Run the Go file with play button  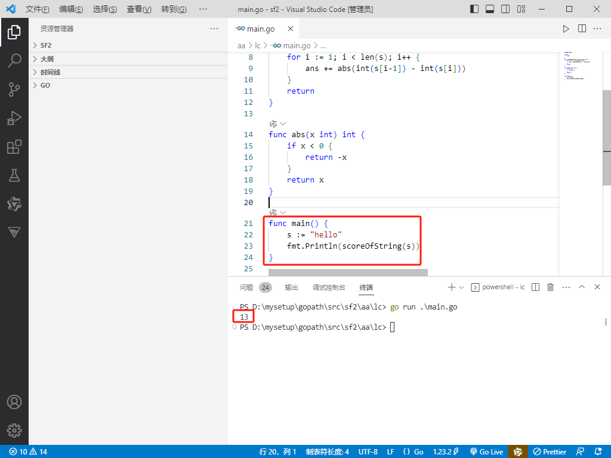point(566,29)
